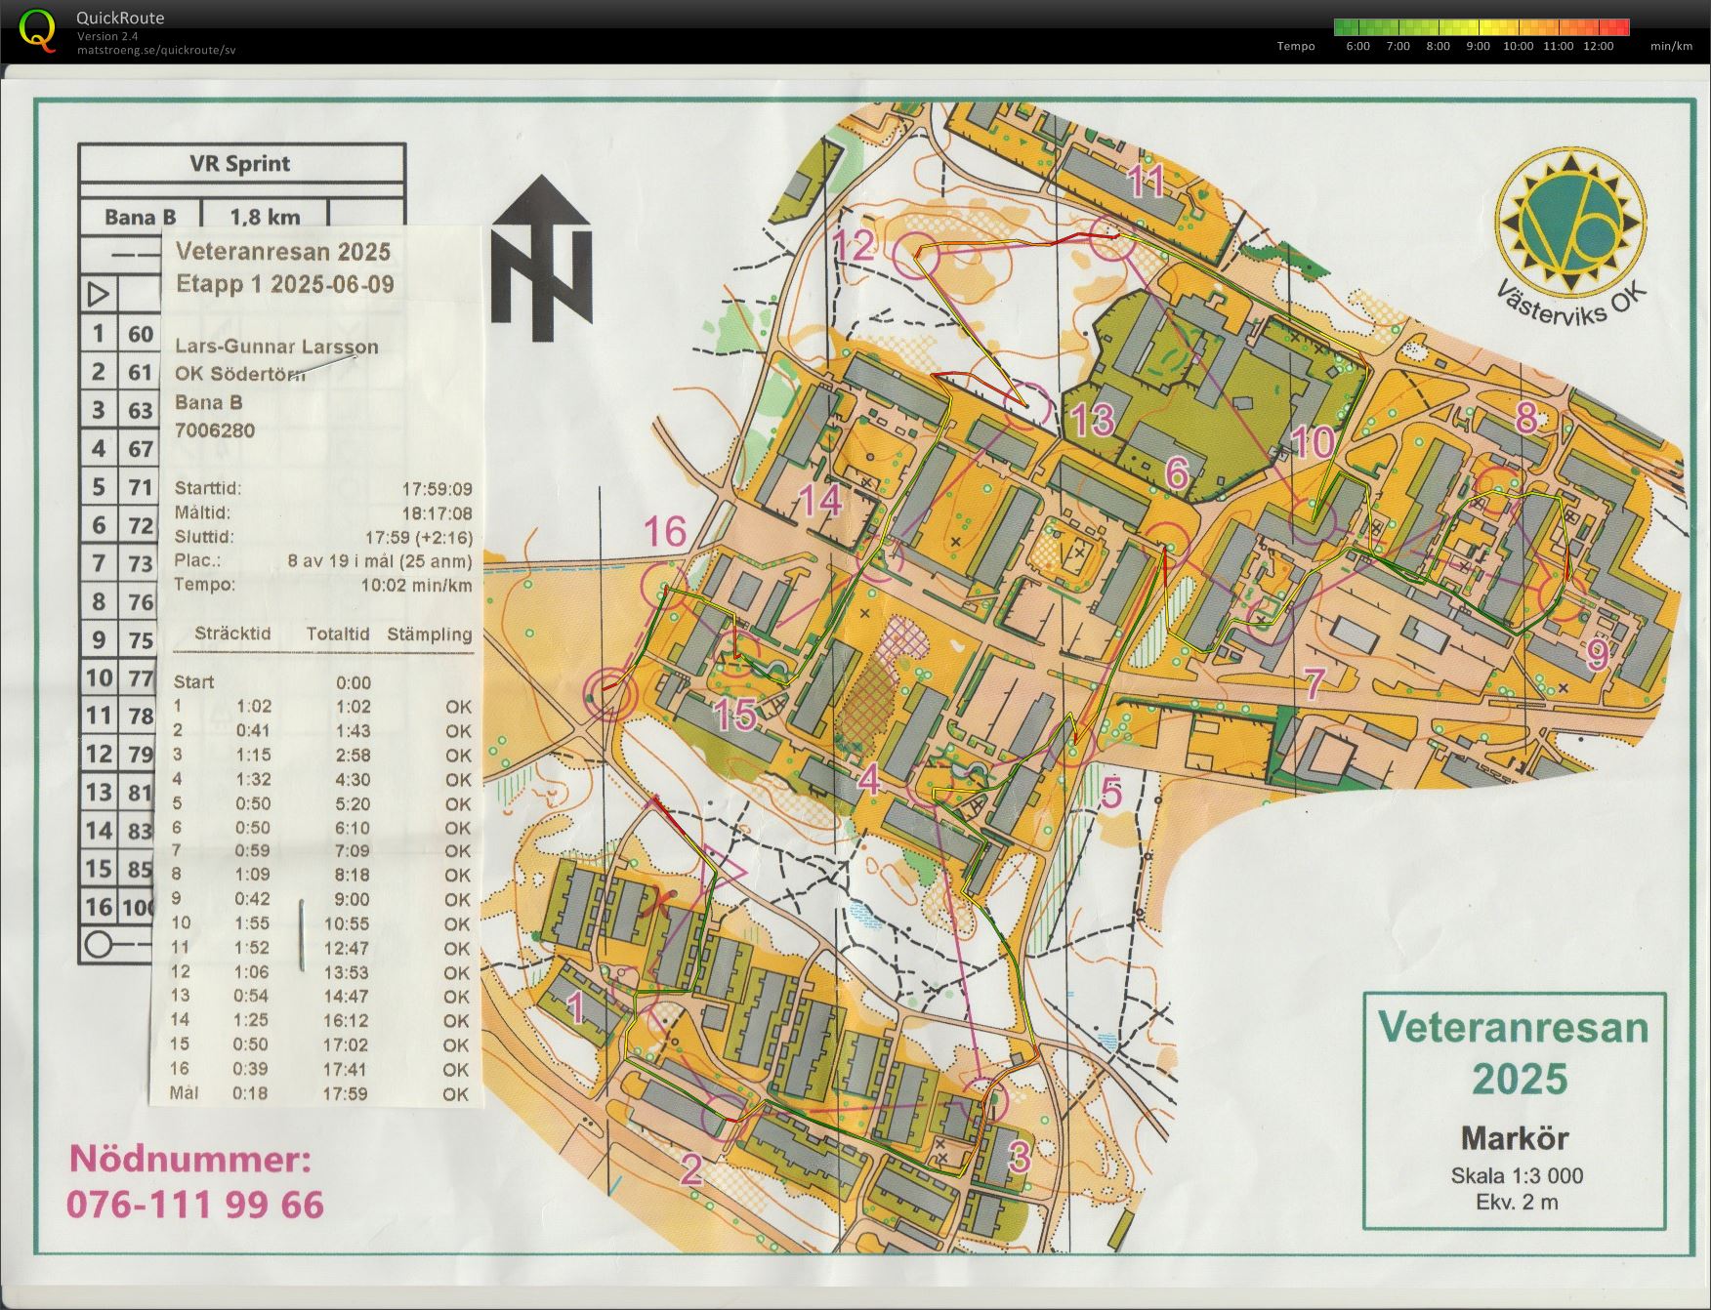1711x1310 pixels.
Task: Select the 6:00 tempo scale label
Action: pyautogui.click(x=1357, y=46)
